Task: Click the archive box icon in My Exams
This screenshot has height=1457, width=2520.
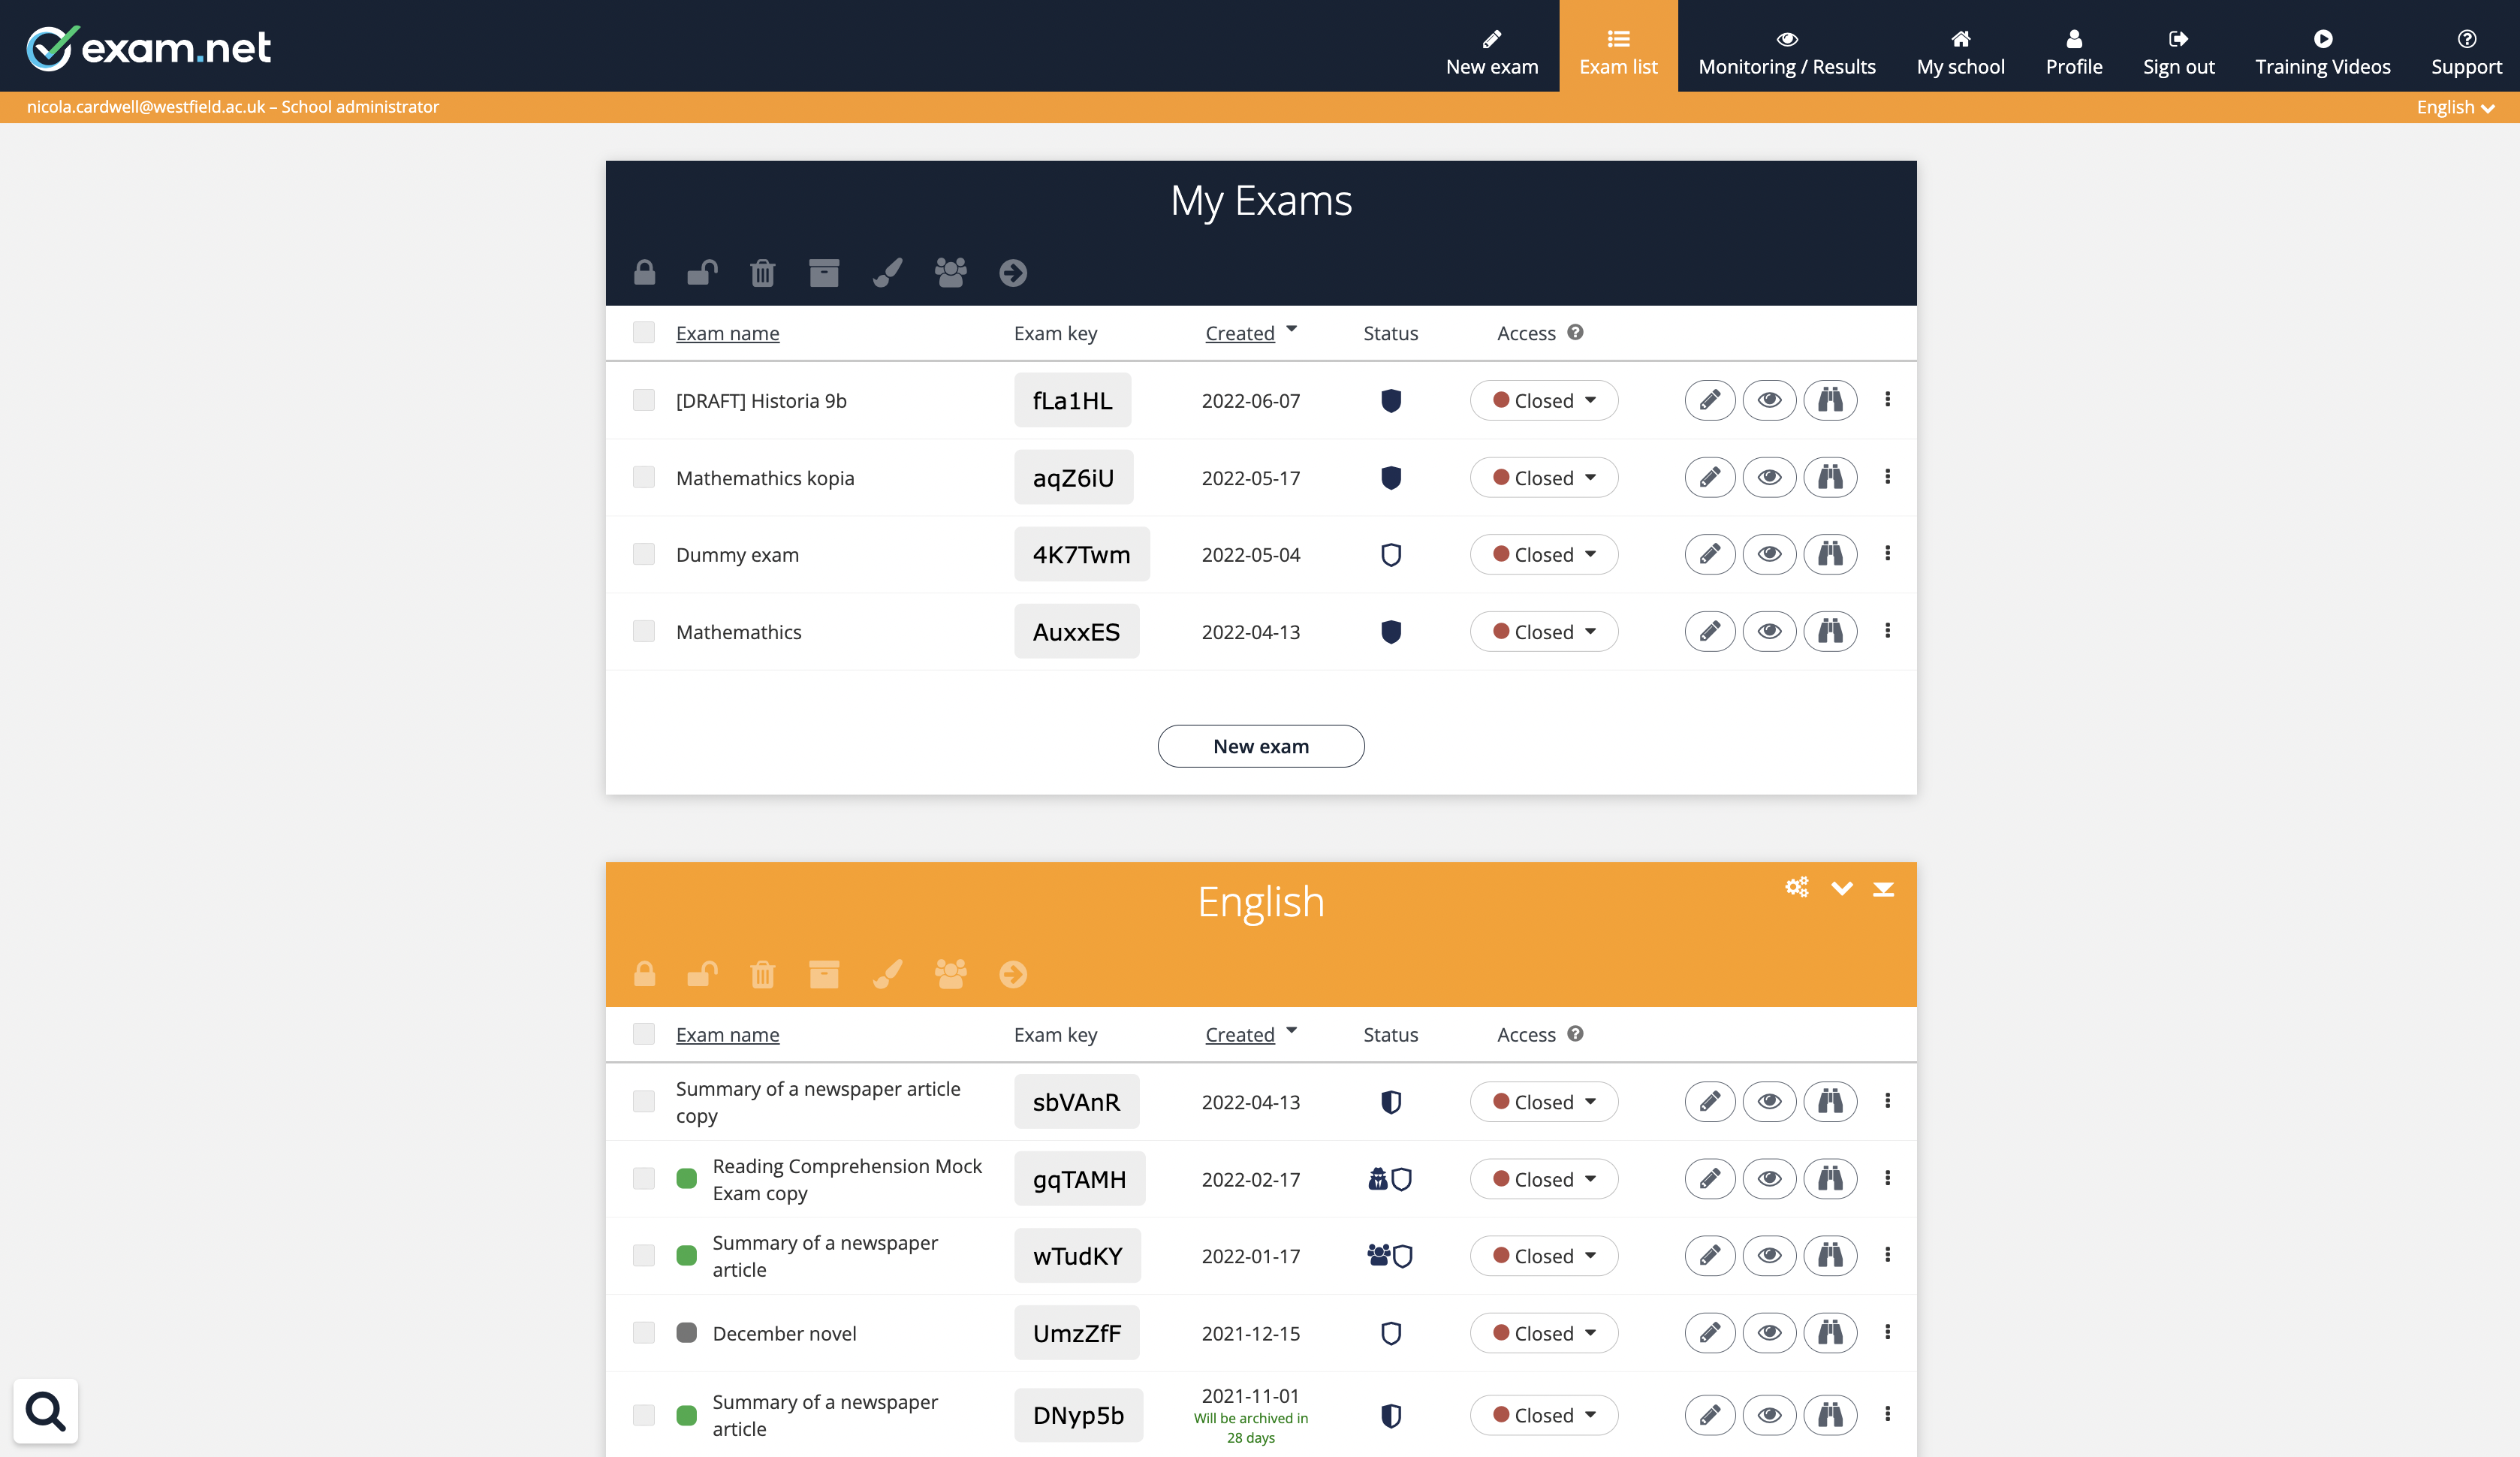Action: [823, 273]
